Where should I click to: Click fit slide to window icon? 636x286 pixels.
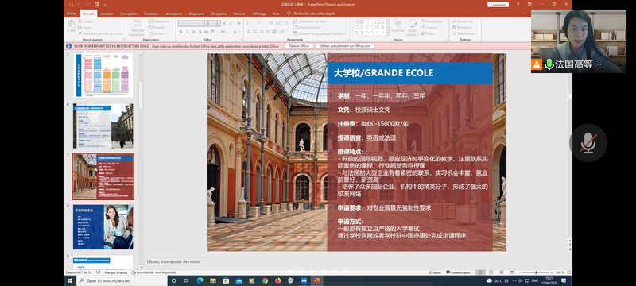568,272
